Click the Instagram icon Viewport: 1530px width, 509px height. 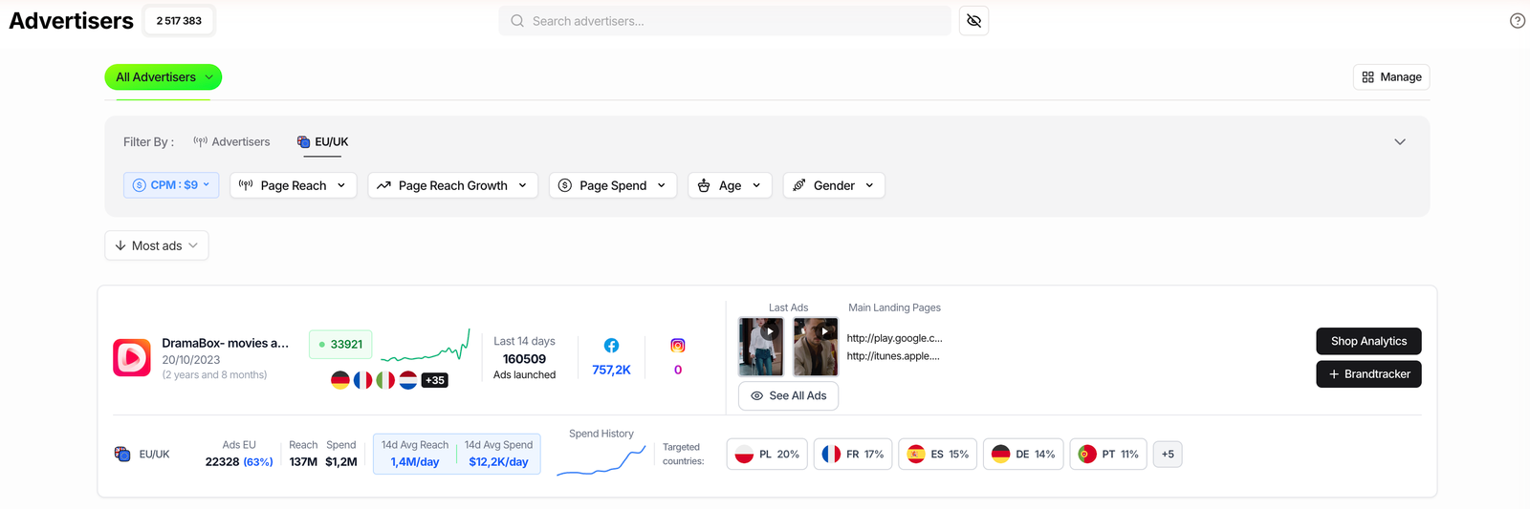[678, 346]
